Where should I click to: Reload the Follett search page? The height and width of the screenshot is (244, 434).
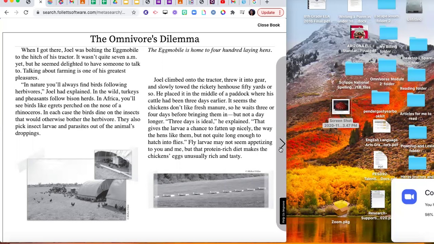point(26,13)
